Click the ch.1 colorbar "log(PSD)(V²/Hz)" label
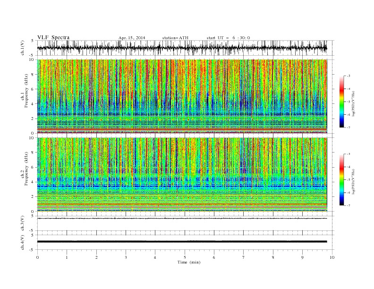Image resolution: width=374 pixels, height=289 pixels. point(354,103)
